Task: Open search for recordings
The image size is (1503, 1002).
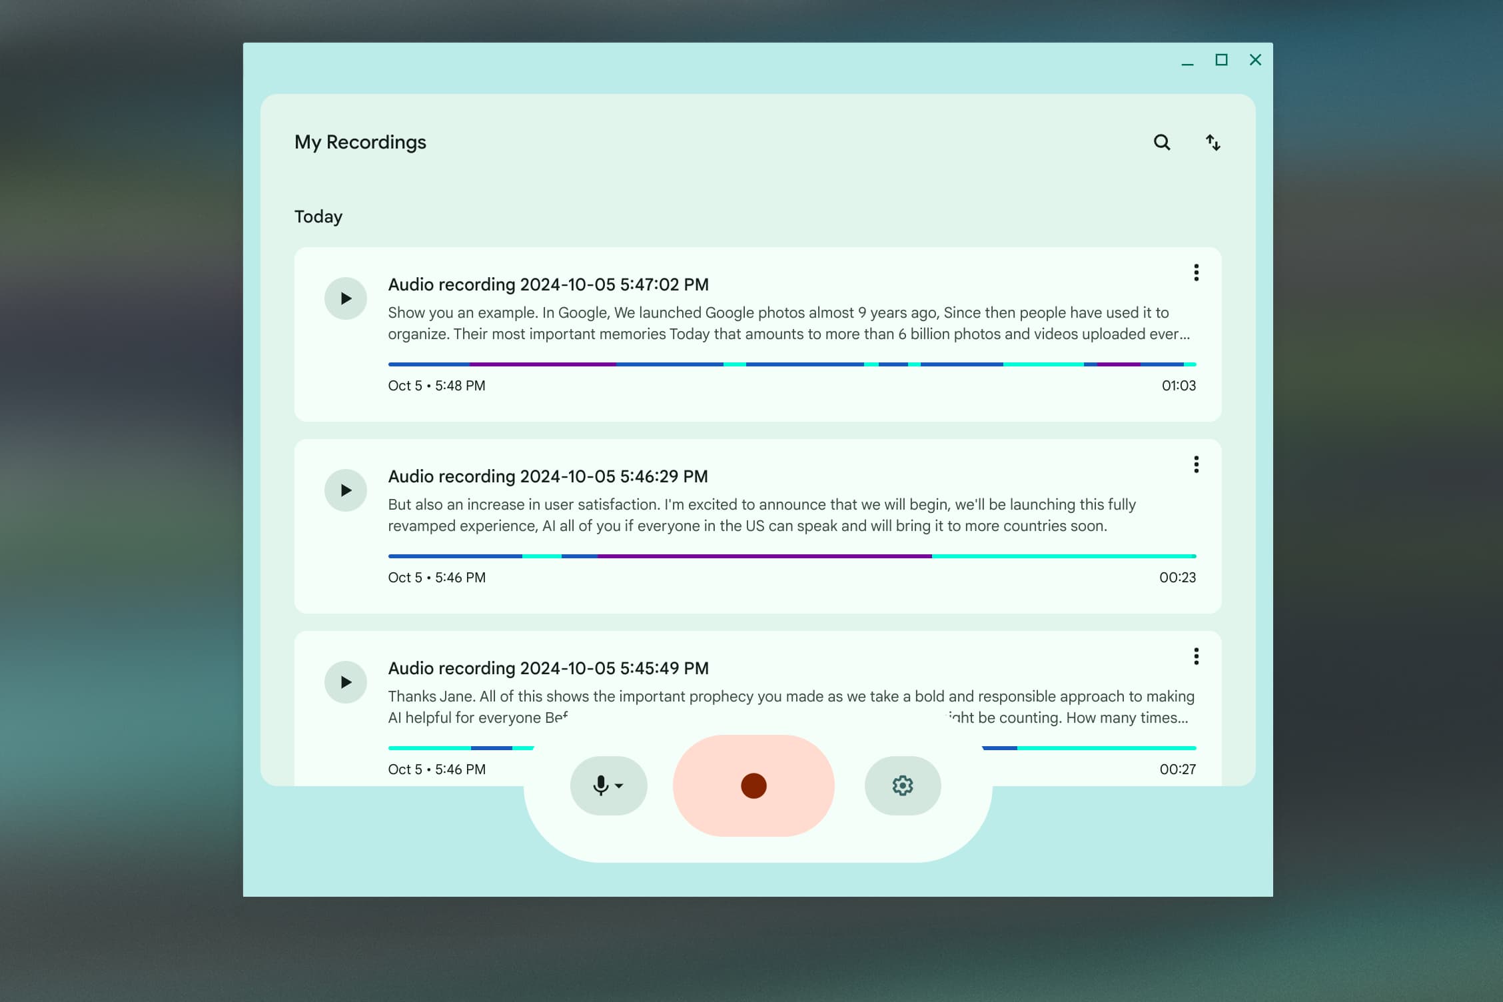Action: (1161, 142)
